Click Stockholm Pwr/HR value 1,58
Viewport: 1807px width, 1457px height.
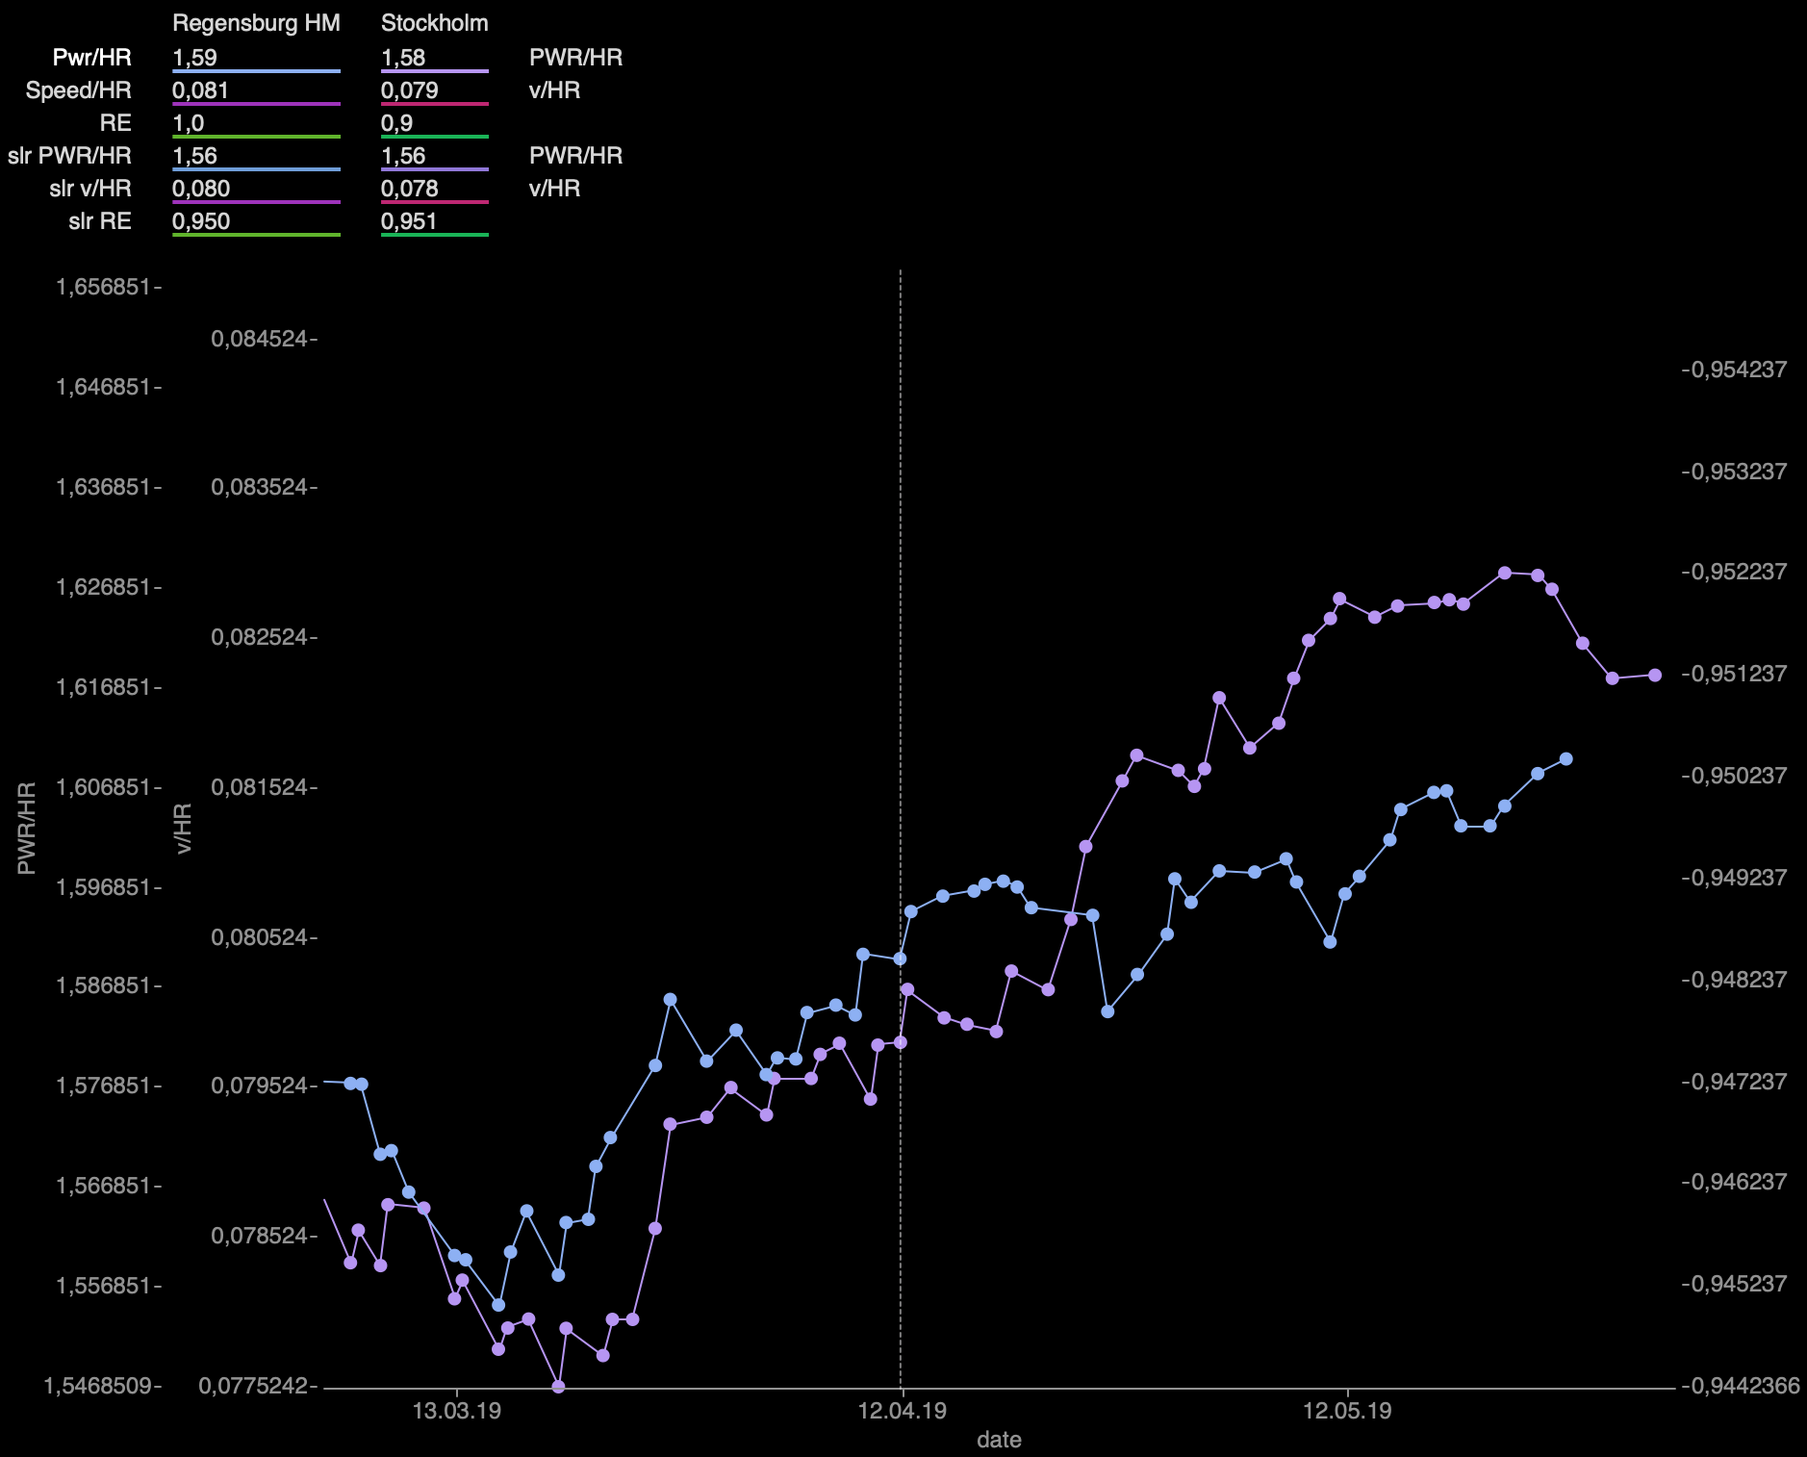pyautogui.click(x=402, y=58)
